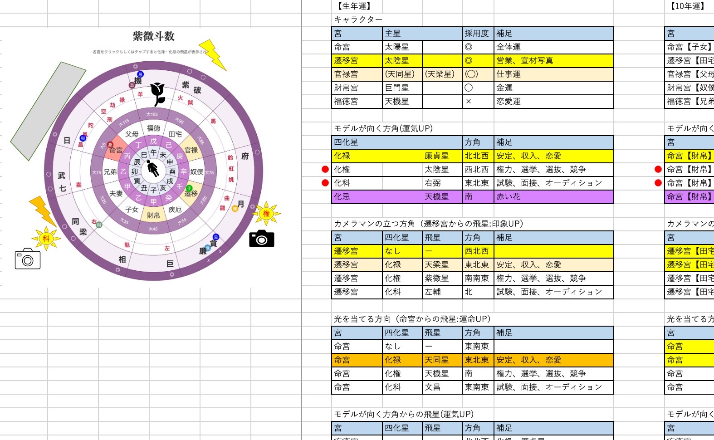Image resolution: width=714 pixels, height=440 pixels.
Task: Click the 夫妻 palace segment in the chart
Action: (116, 193)
